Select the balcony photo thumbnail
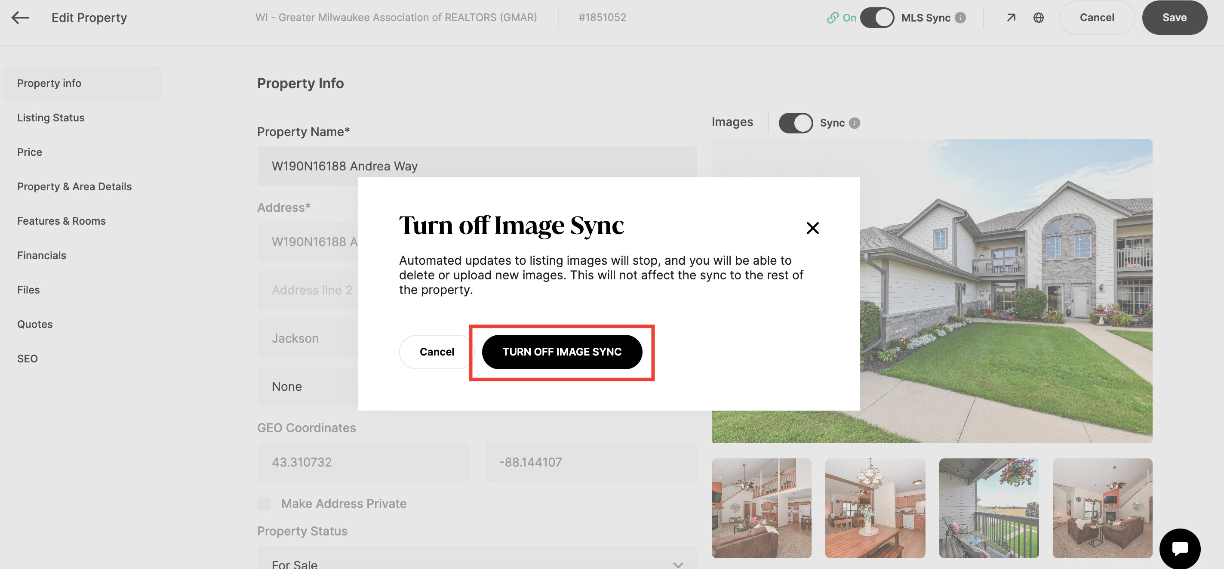 (x=989, y=508)
